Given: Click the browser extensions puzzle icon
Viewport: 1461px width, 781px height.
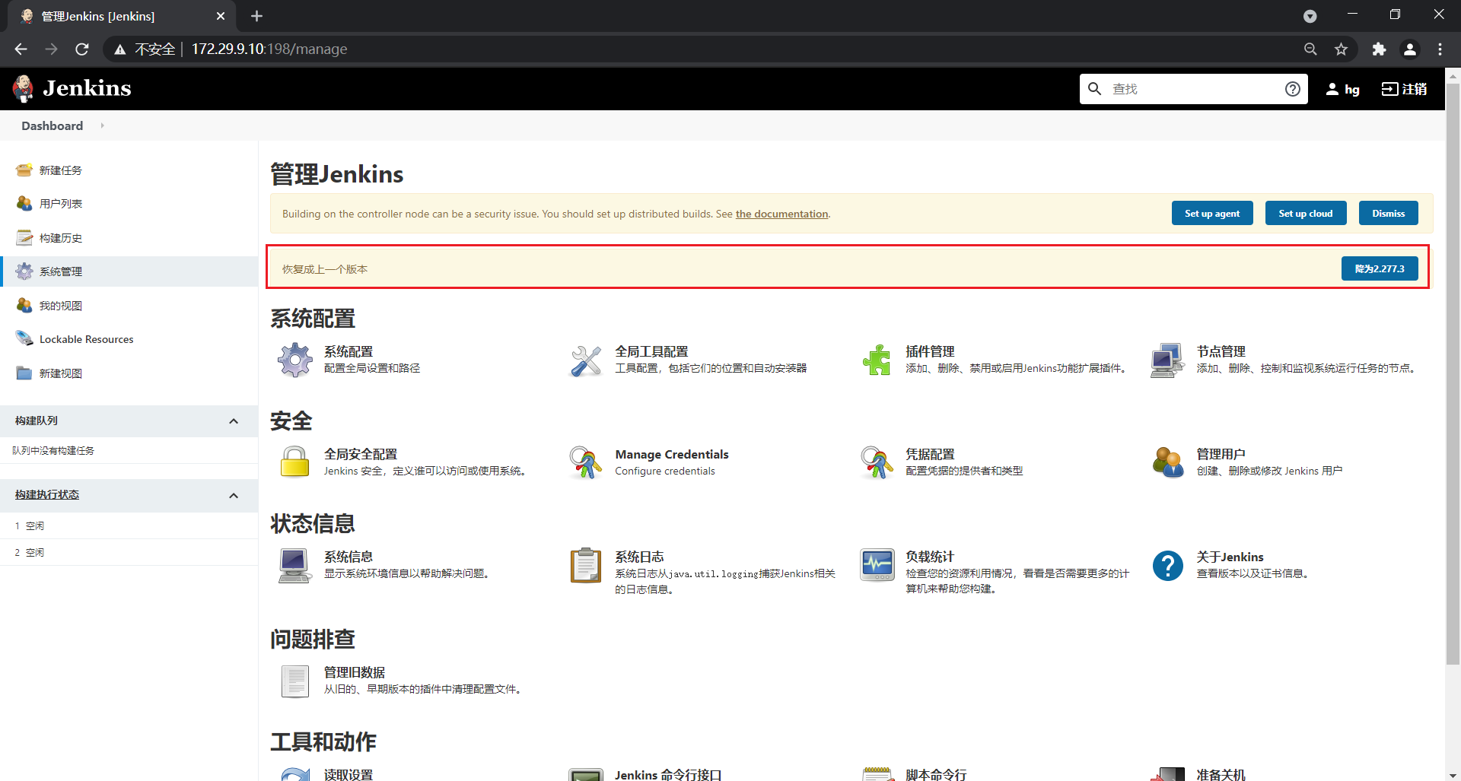Looking at the screenshot, I should (1379, 49).
